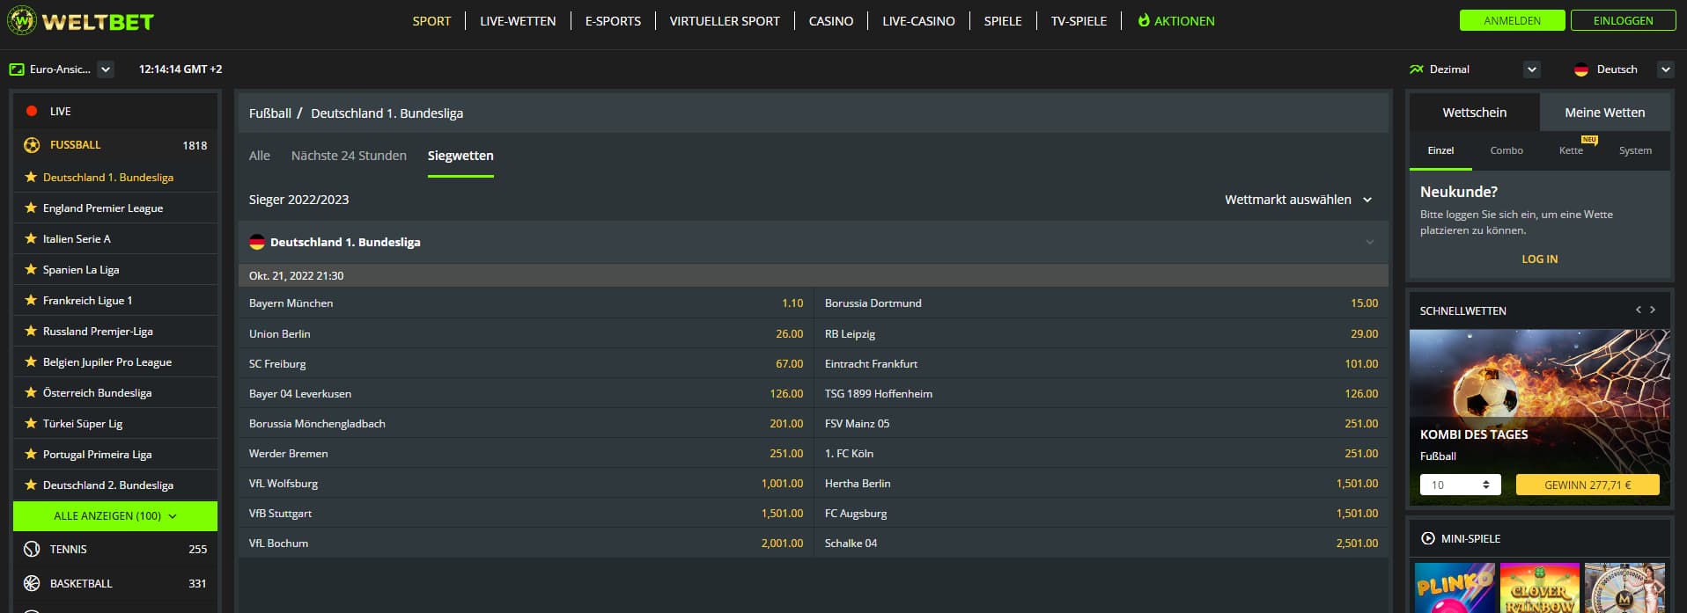
Task: Click star icon beside Türkei Süper Lig
Action: [x=31, y=423]
